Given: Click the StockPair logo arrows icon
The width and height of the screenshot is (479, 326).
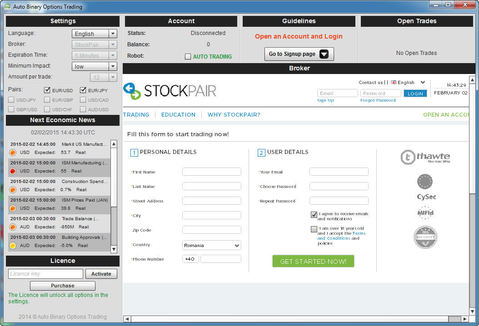Looking at the screenshot, I should pyautogui.click(x=132, y=91).
